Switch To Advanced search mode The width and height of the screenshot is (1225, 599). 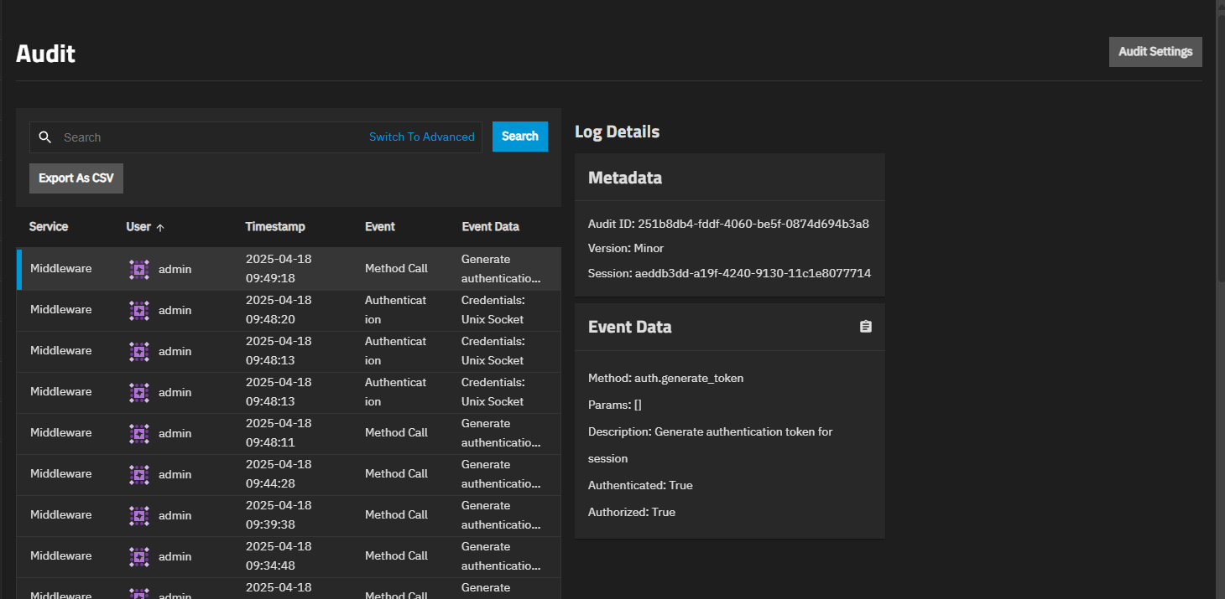coord(421,137)
